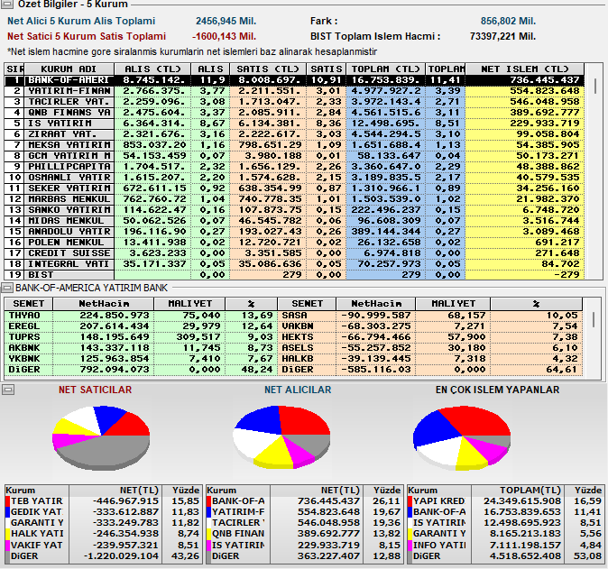The width and height of the screenshot is (608, 569).
Task: Click the blue swatch beside YATIRIM-F legend
Action: point(209,512)
